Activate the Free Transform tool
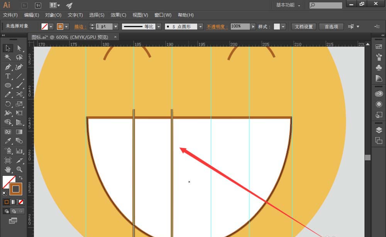386x237 pixels. (x=19, y=113)
